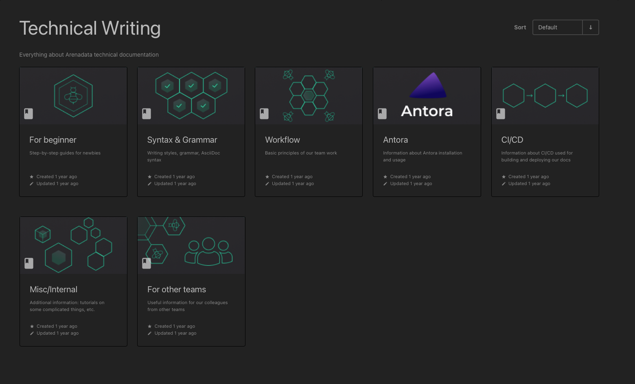This screenshot has height=384, width=635.
Task: Click the Updated pencil icon on Syntax & Grammar
Action: [149, 184]
